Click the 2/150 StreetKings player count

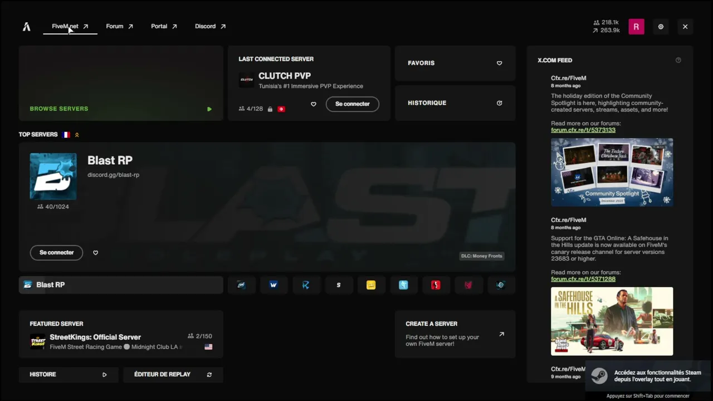pos(200,336)
